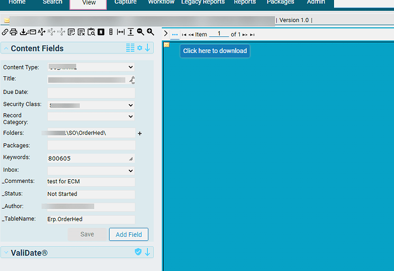
Task: Click the print document icon
Action: [14, 32]
